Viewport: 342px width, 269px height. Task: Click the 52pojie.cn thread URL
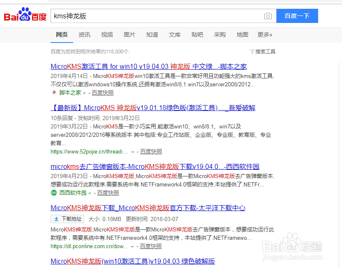(89, 152)
